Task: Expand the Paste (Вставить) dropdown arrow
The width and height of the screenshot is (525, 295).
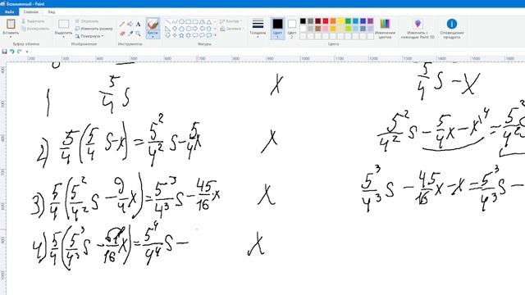Action: (11, 36)
